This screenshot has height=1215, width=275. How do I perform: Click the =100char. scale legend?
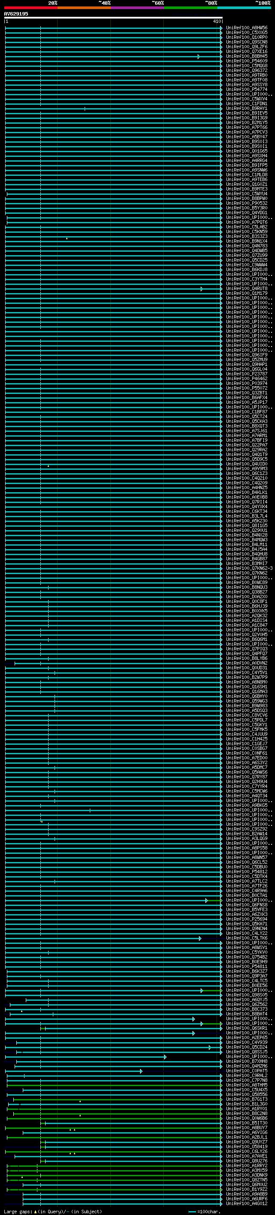click(204, 1211)
